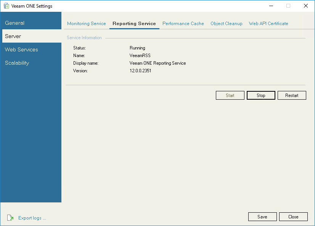Close the Veeam ONE Settings dialog
This screenshot has height=226, width=315.
293,216
